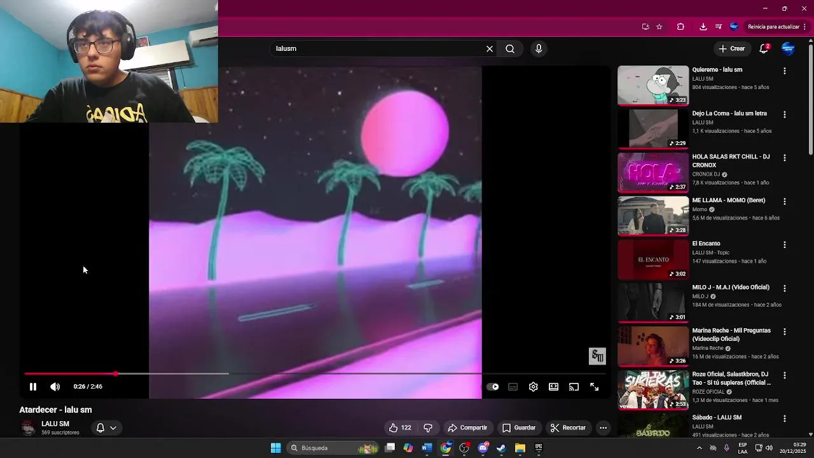Save the video with Guardar
Viewport: 814px width, 458px height.
click(519, 427)
